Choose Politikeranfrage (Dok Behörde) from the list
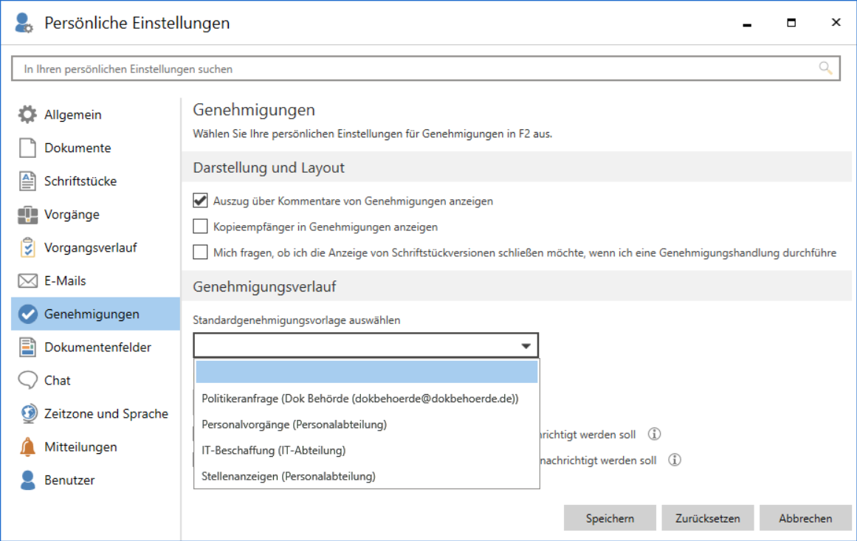This screenshot has width=857, height=541. [360, 399]
